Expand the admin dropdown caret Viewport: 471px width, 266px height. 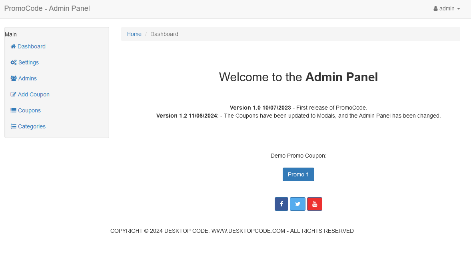pyautogui.click(x=459, y=9)
